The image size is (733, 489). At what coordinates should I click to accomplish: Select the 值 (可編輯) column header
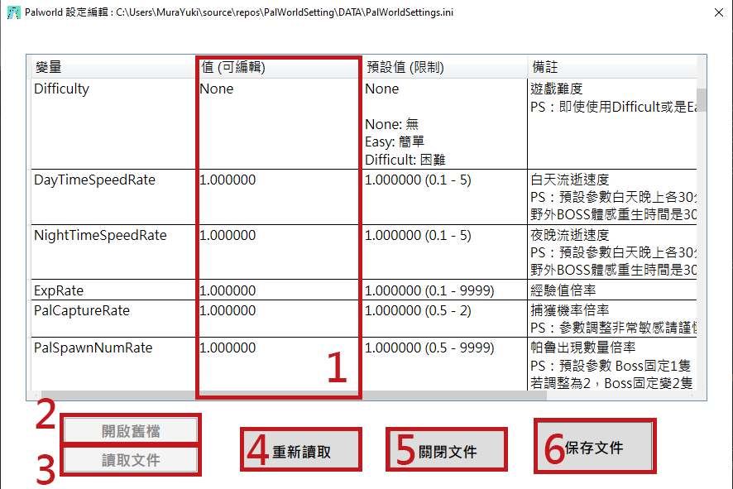point(279,67)
